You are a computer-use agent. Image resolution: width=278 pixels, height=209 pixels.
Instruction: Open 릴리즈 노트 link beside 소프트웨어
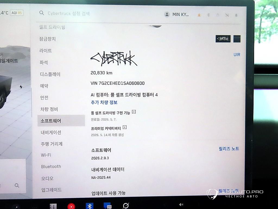[229, 149]
